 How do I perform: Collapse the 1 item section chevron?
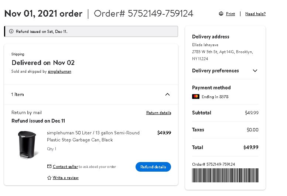(x=167, y=94)
